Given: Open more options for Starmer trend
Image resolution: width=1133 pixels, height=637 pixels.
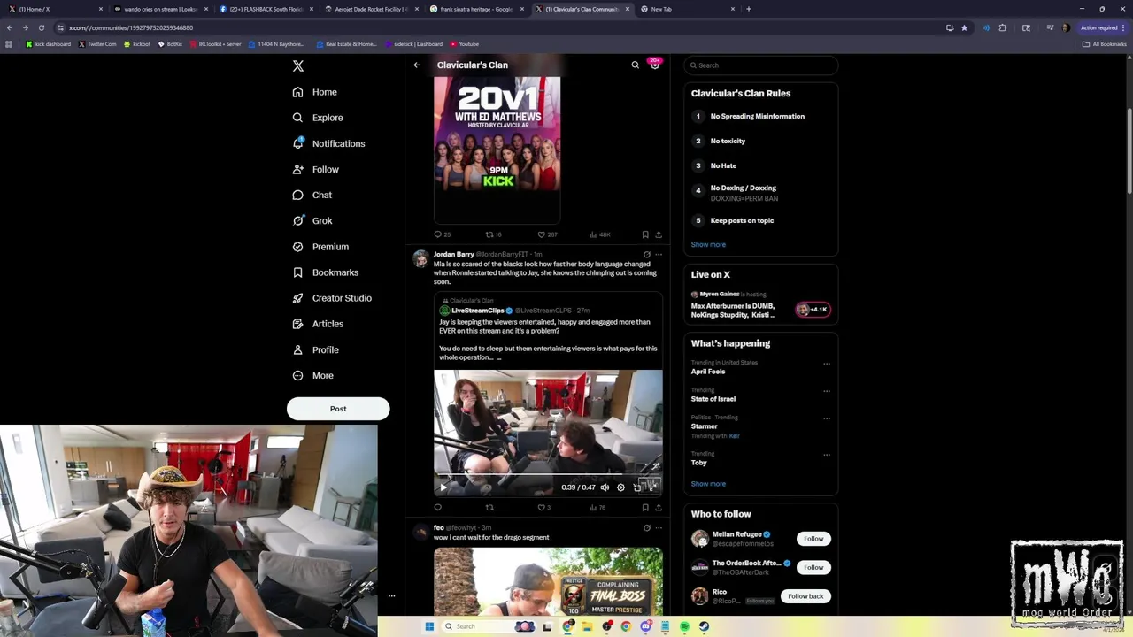Looking at the screenshot, I should (x=827, y=418).
